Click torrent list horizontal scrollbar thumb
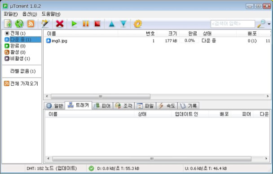 click(101, 96)
